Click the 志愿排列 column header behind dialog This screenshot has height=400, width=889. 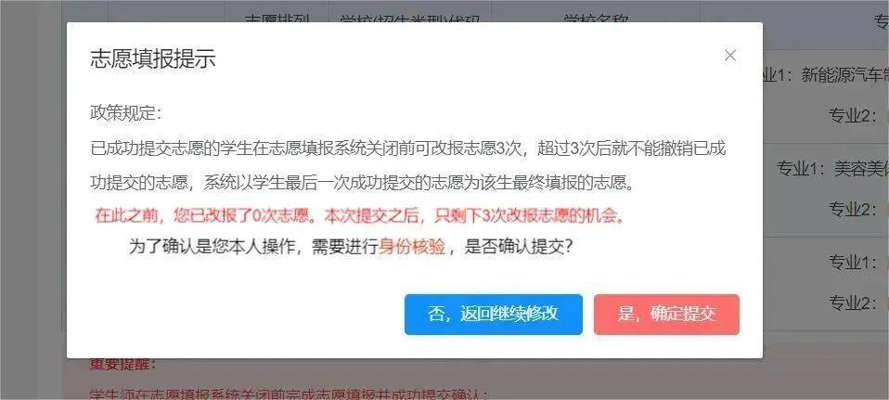[277, 19]
